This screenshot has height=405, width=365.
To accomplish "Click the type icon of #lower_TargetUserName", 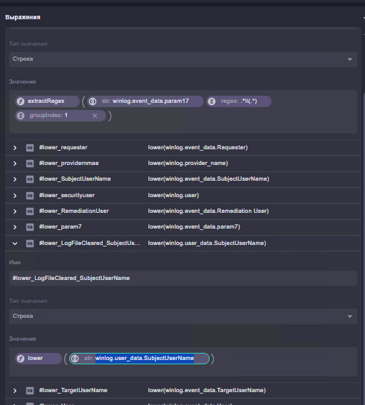I will click(30, 391).
